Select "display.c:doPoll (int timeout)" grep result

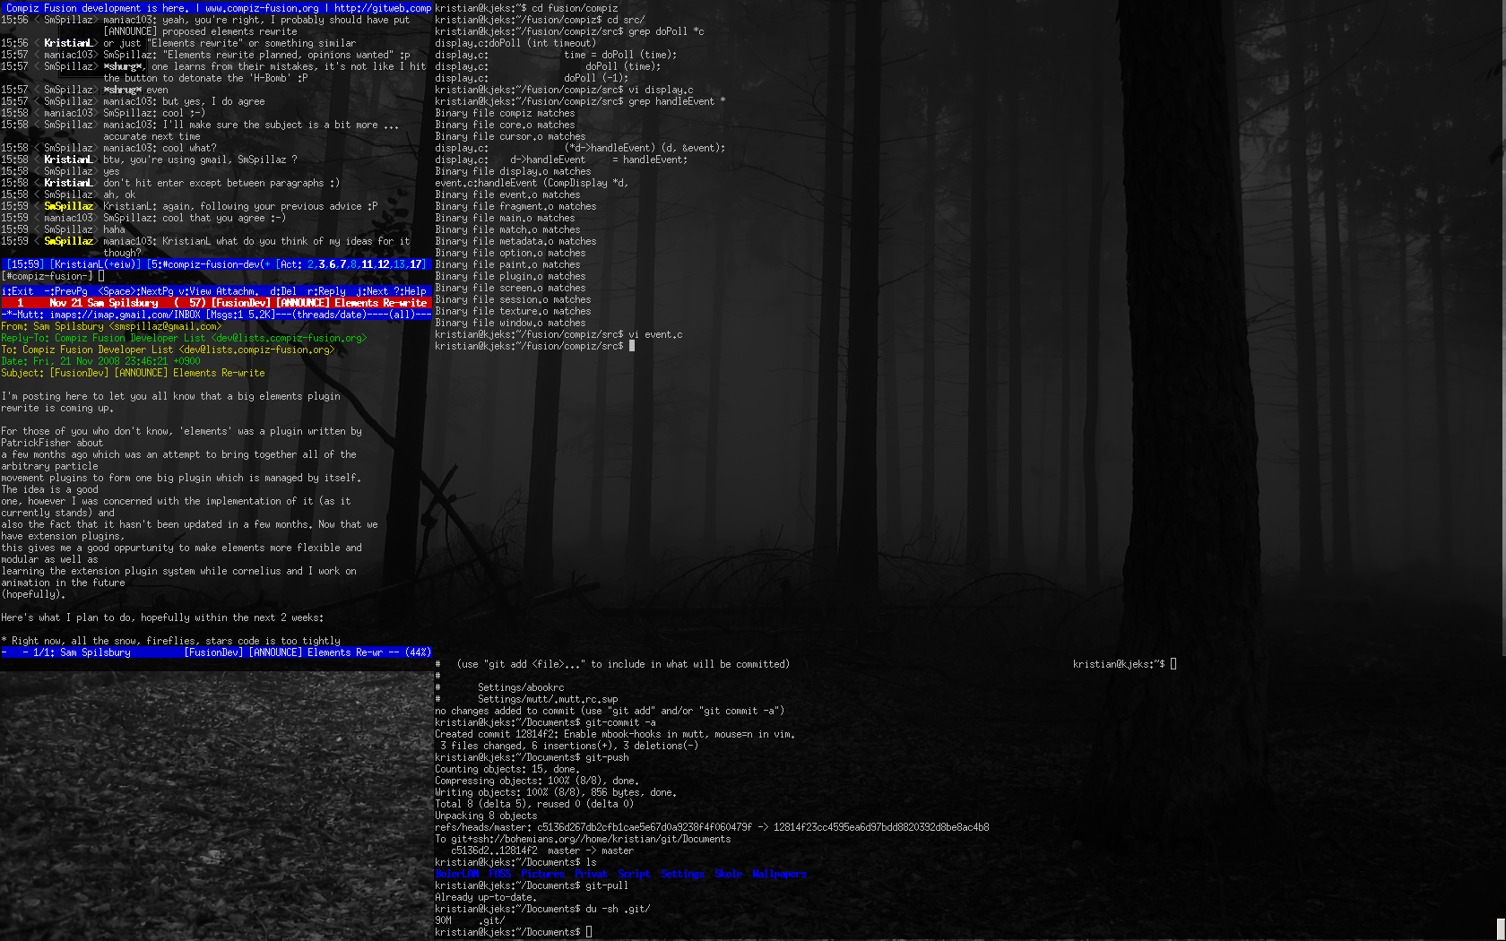pos(515,43)
